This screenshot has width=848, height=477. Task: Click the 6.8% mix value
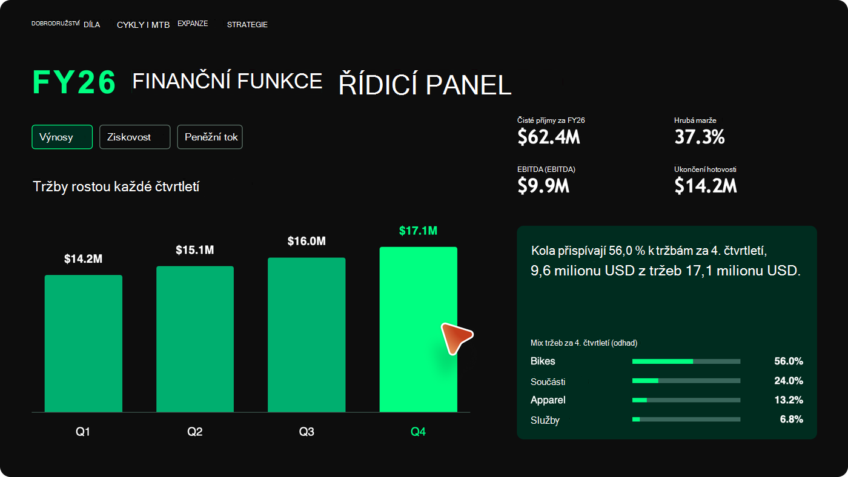coord(792,419)
